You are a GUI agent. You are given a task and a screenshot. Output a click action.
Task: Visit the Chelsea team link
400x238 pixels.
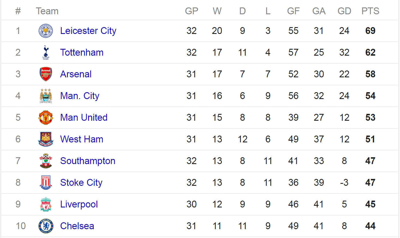click(x=77, y=226)
